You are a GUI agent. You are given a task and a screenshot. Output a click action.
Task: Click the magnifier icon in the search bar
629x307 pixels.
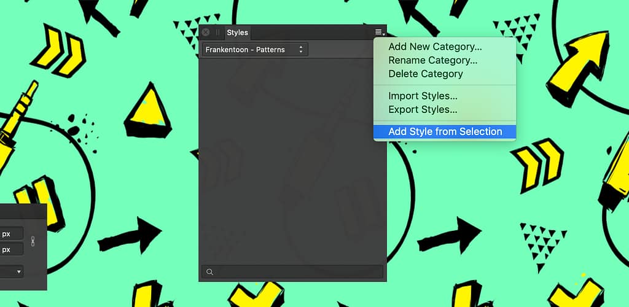[x=209, y=272]
